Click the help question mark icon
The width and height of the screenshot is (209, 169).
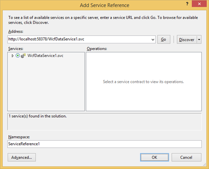tap(187, 4)
